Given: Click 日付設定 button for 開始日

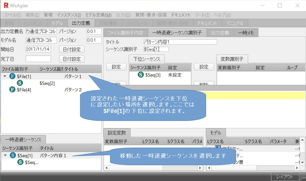Looking at the screenshot, I should [72, 50].
